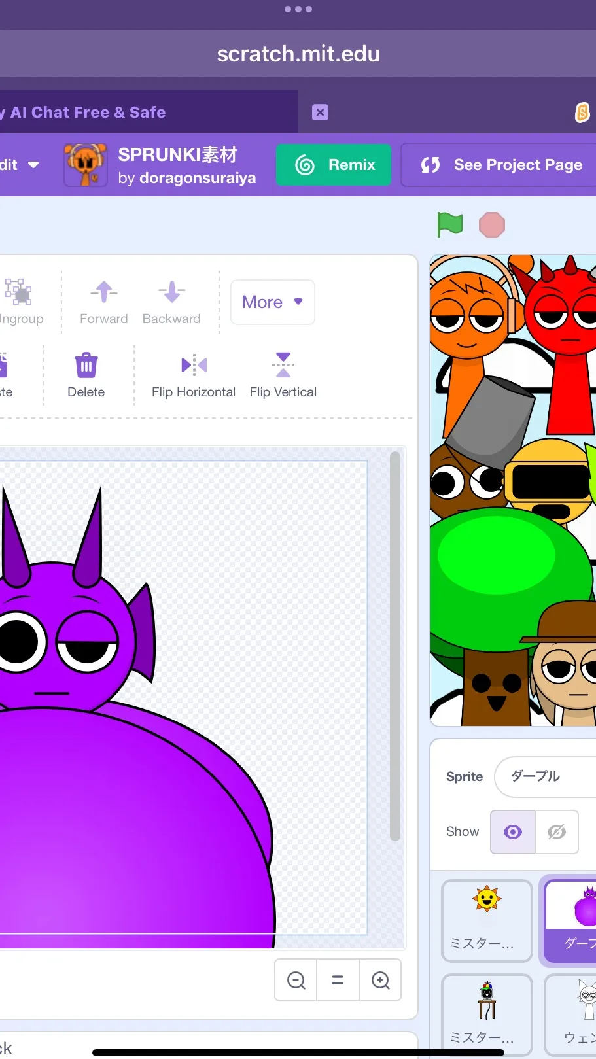Click the stage preview area

513,491
